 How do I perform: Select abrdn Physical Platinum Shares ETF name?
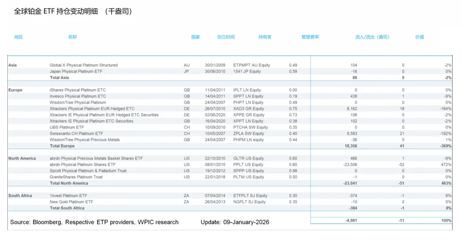pos(83,164)
